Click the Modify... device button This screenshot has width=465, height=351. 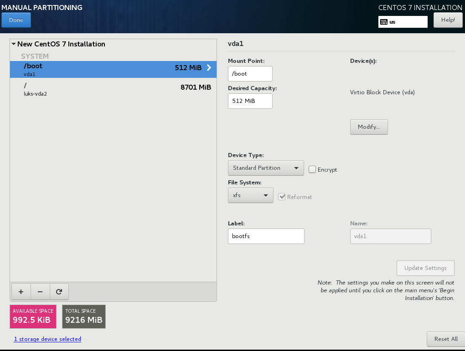[368, 127]
